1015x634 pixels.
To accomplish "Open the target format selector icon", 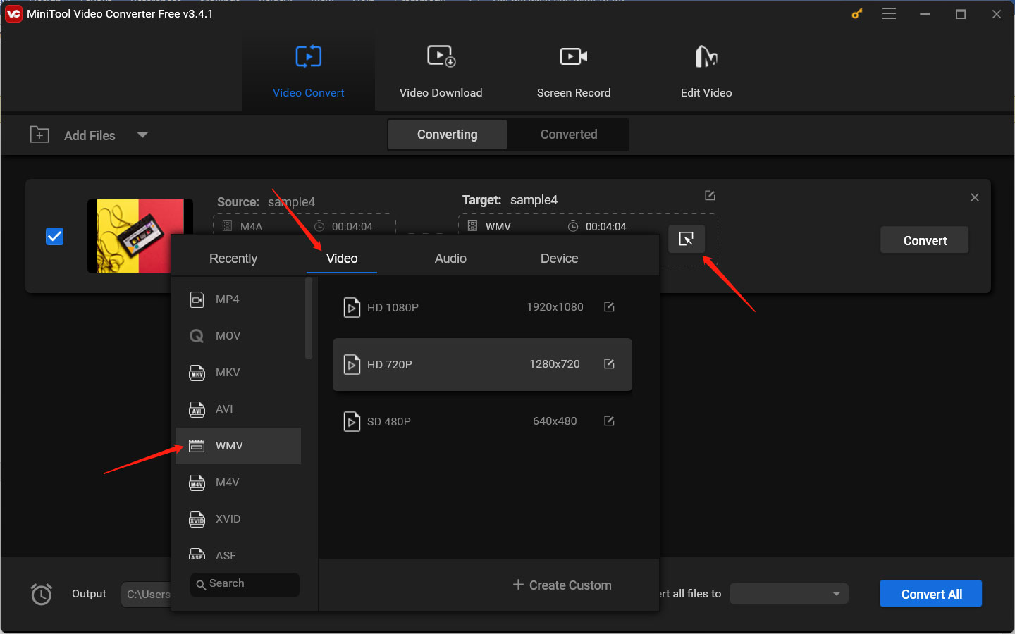I will click(687, 240).
